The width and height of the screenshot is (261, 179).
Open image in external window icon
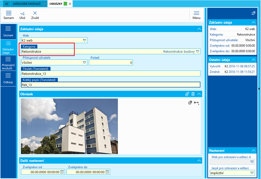click(190, 103)
